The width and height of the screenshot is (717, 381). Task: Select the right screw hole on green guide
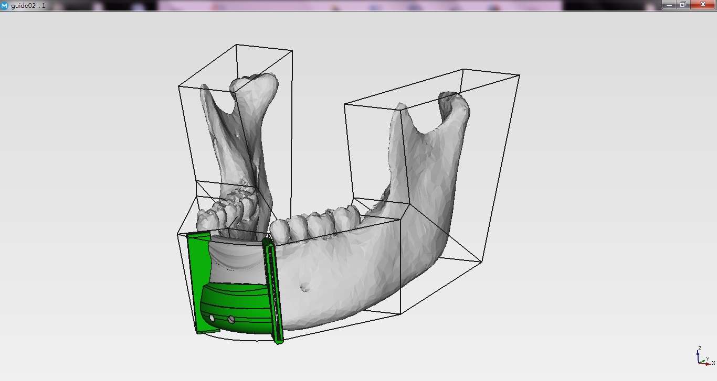coord(231,319)
